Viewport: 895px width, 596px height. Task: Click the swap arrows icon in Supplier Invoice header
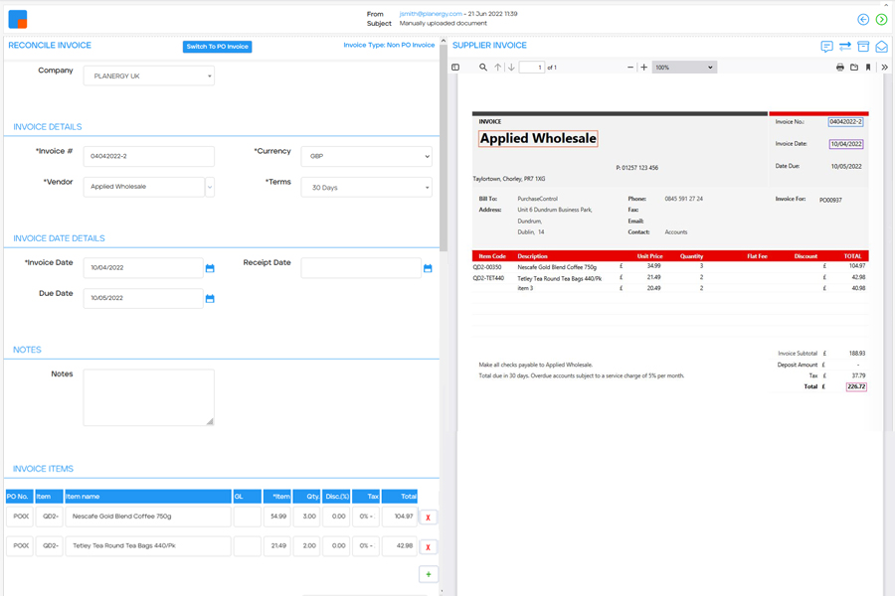coord(844,47)
